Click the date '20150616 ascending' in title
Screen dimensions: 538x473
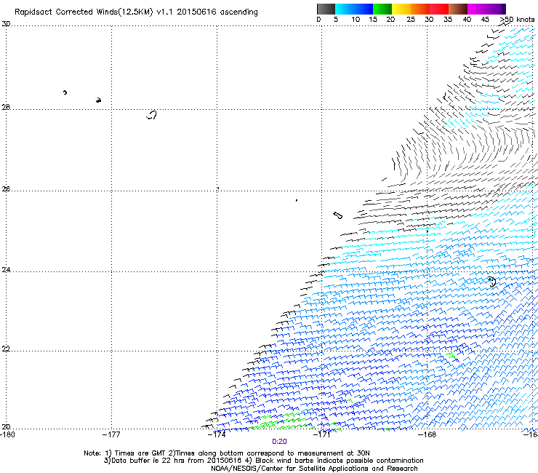(x=217, y=12)
